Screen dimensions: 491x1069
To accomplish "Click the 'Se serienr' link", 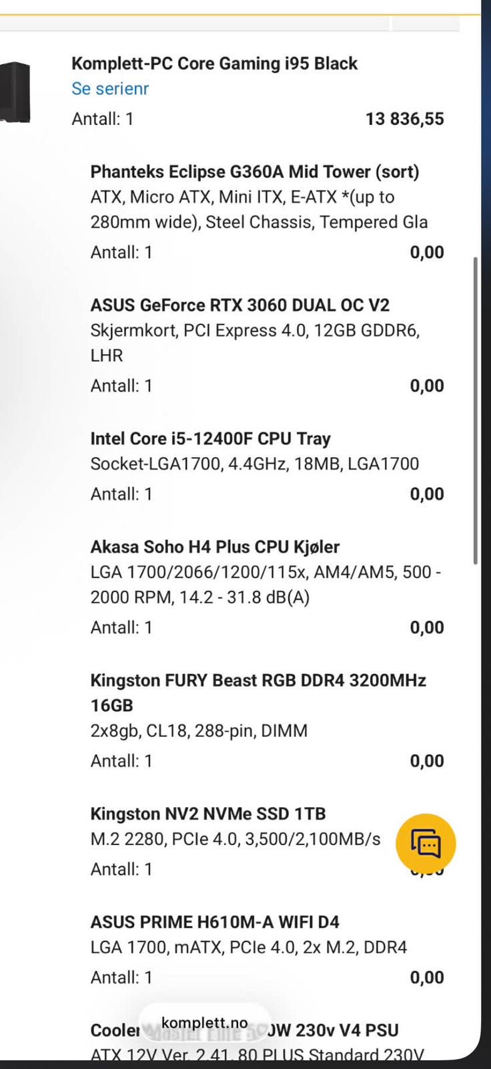I will [x=110, y=89].
